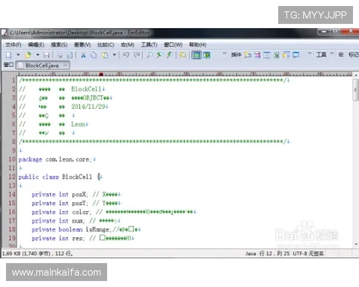Click the Find magnifier icon
359x287 pixels.
150,54
